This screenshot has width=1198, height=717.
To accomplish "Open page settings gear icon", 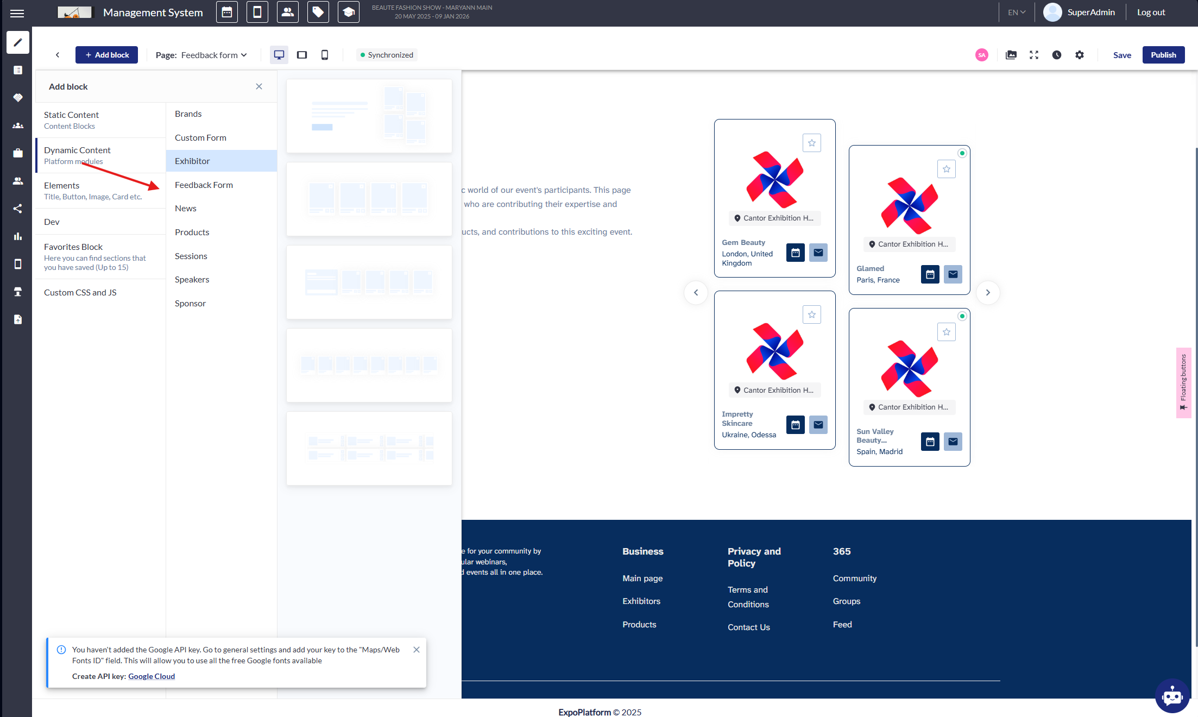I will point(1079,55).
